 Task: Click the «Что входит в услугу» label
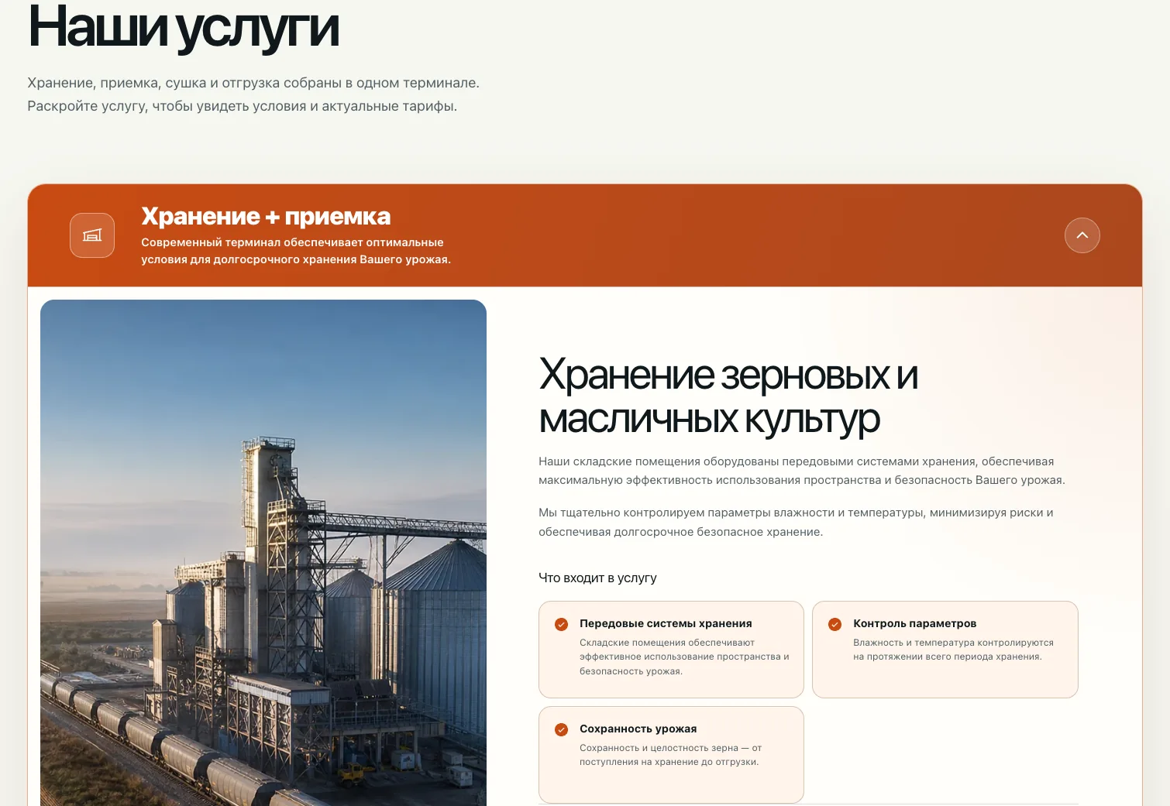click(x=597, y=578)
